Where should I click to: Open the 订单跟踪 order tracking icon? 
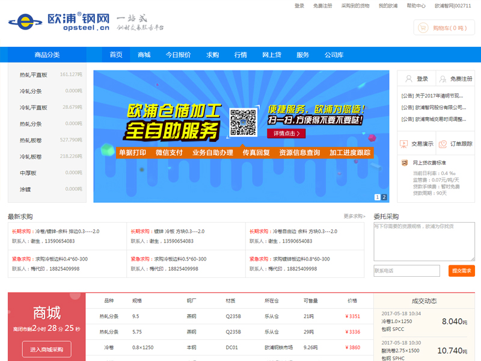coord(443,144)
